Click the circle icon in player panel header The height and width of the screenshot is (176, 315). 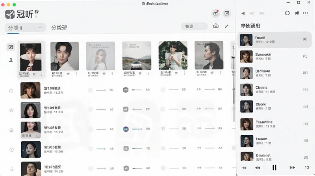point(287,13)
